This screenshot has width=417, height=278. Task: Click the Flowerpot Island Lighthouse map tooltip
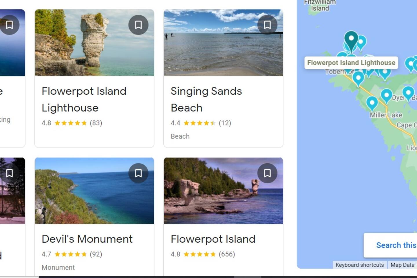[x=351, y=63]
